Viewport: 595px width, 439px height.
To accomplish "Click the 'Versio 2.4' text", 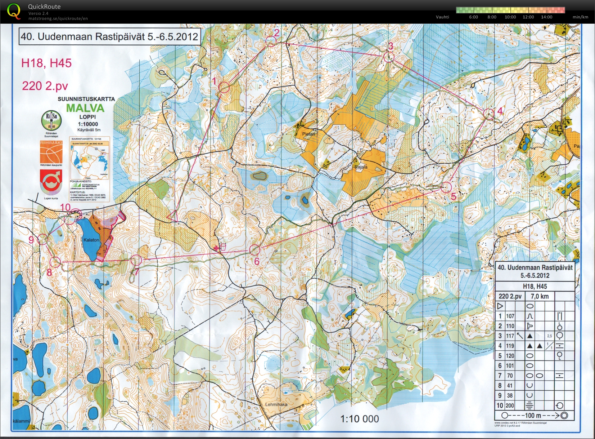I will 39,13.
